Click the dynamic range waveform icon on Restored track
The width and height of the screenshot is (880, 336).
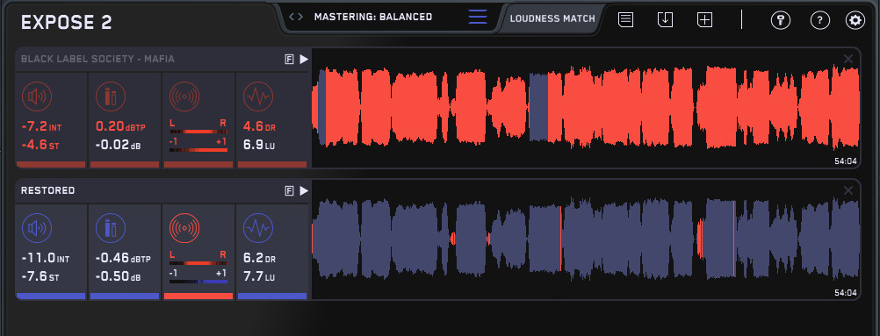pyautogui.click(x=257, y=228)
